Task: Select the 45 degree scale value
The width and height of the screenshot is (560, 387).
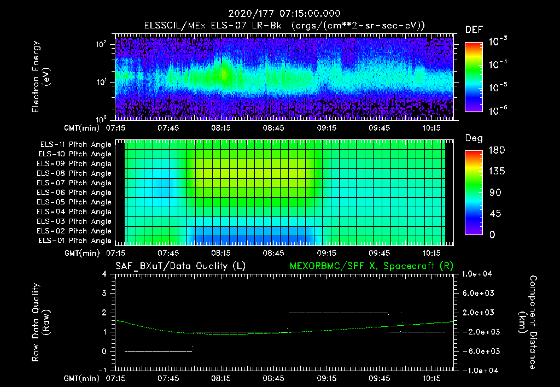Action: point(495,214)
